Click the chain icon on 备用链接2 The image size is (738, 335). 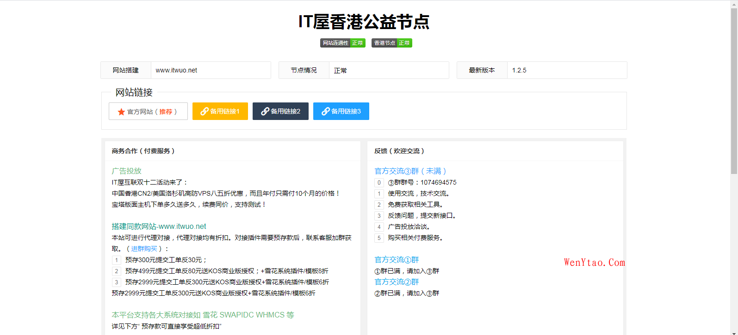[x=265, y=111]
